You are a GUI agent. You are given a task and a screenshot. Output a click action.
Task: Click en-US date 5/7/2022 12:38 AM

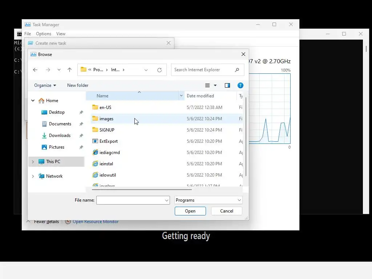[x=204, y=108]
